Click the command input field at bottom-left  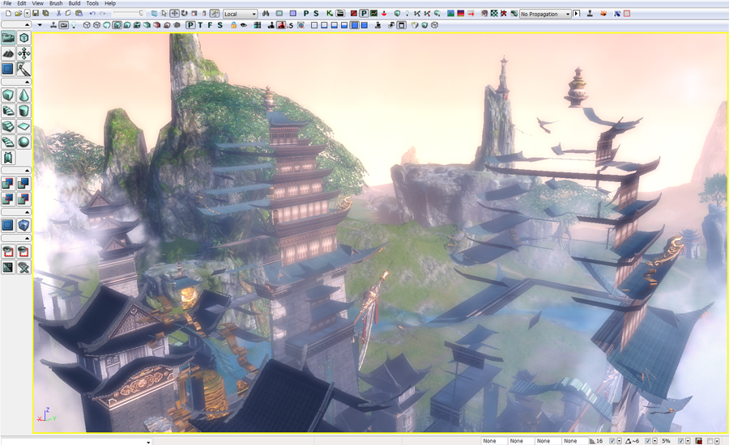[76, 441]
